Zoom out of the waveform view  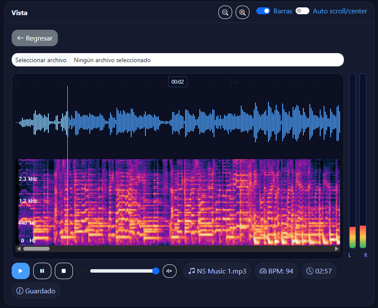pyautogui.click(x=225, y=12)
